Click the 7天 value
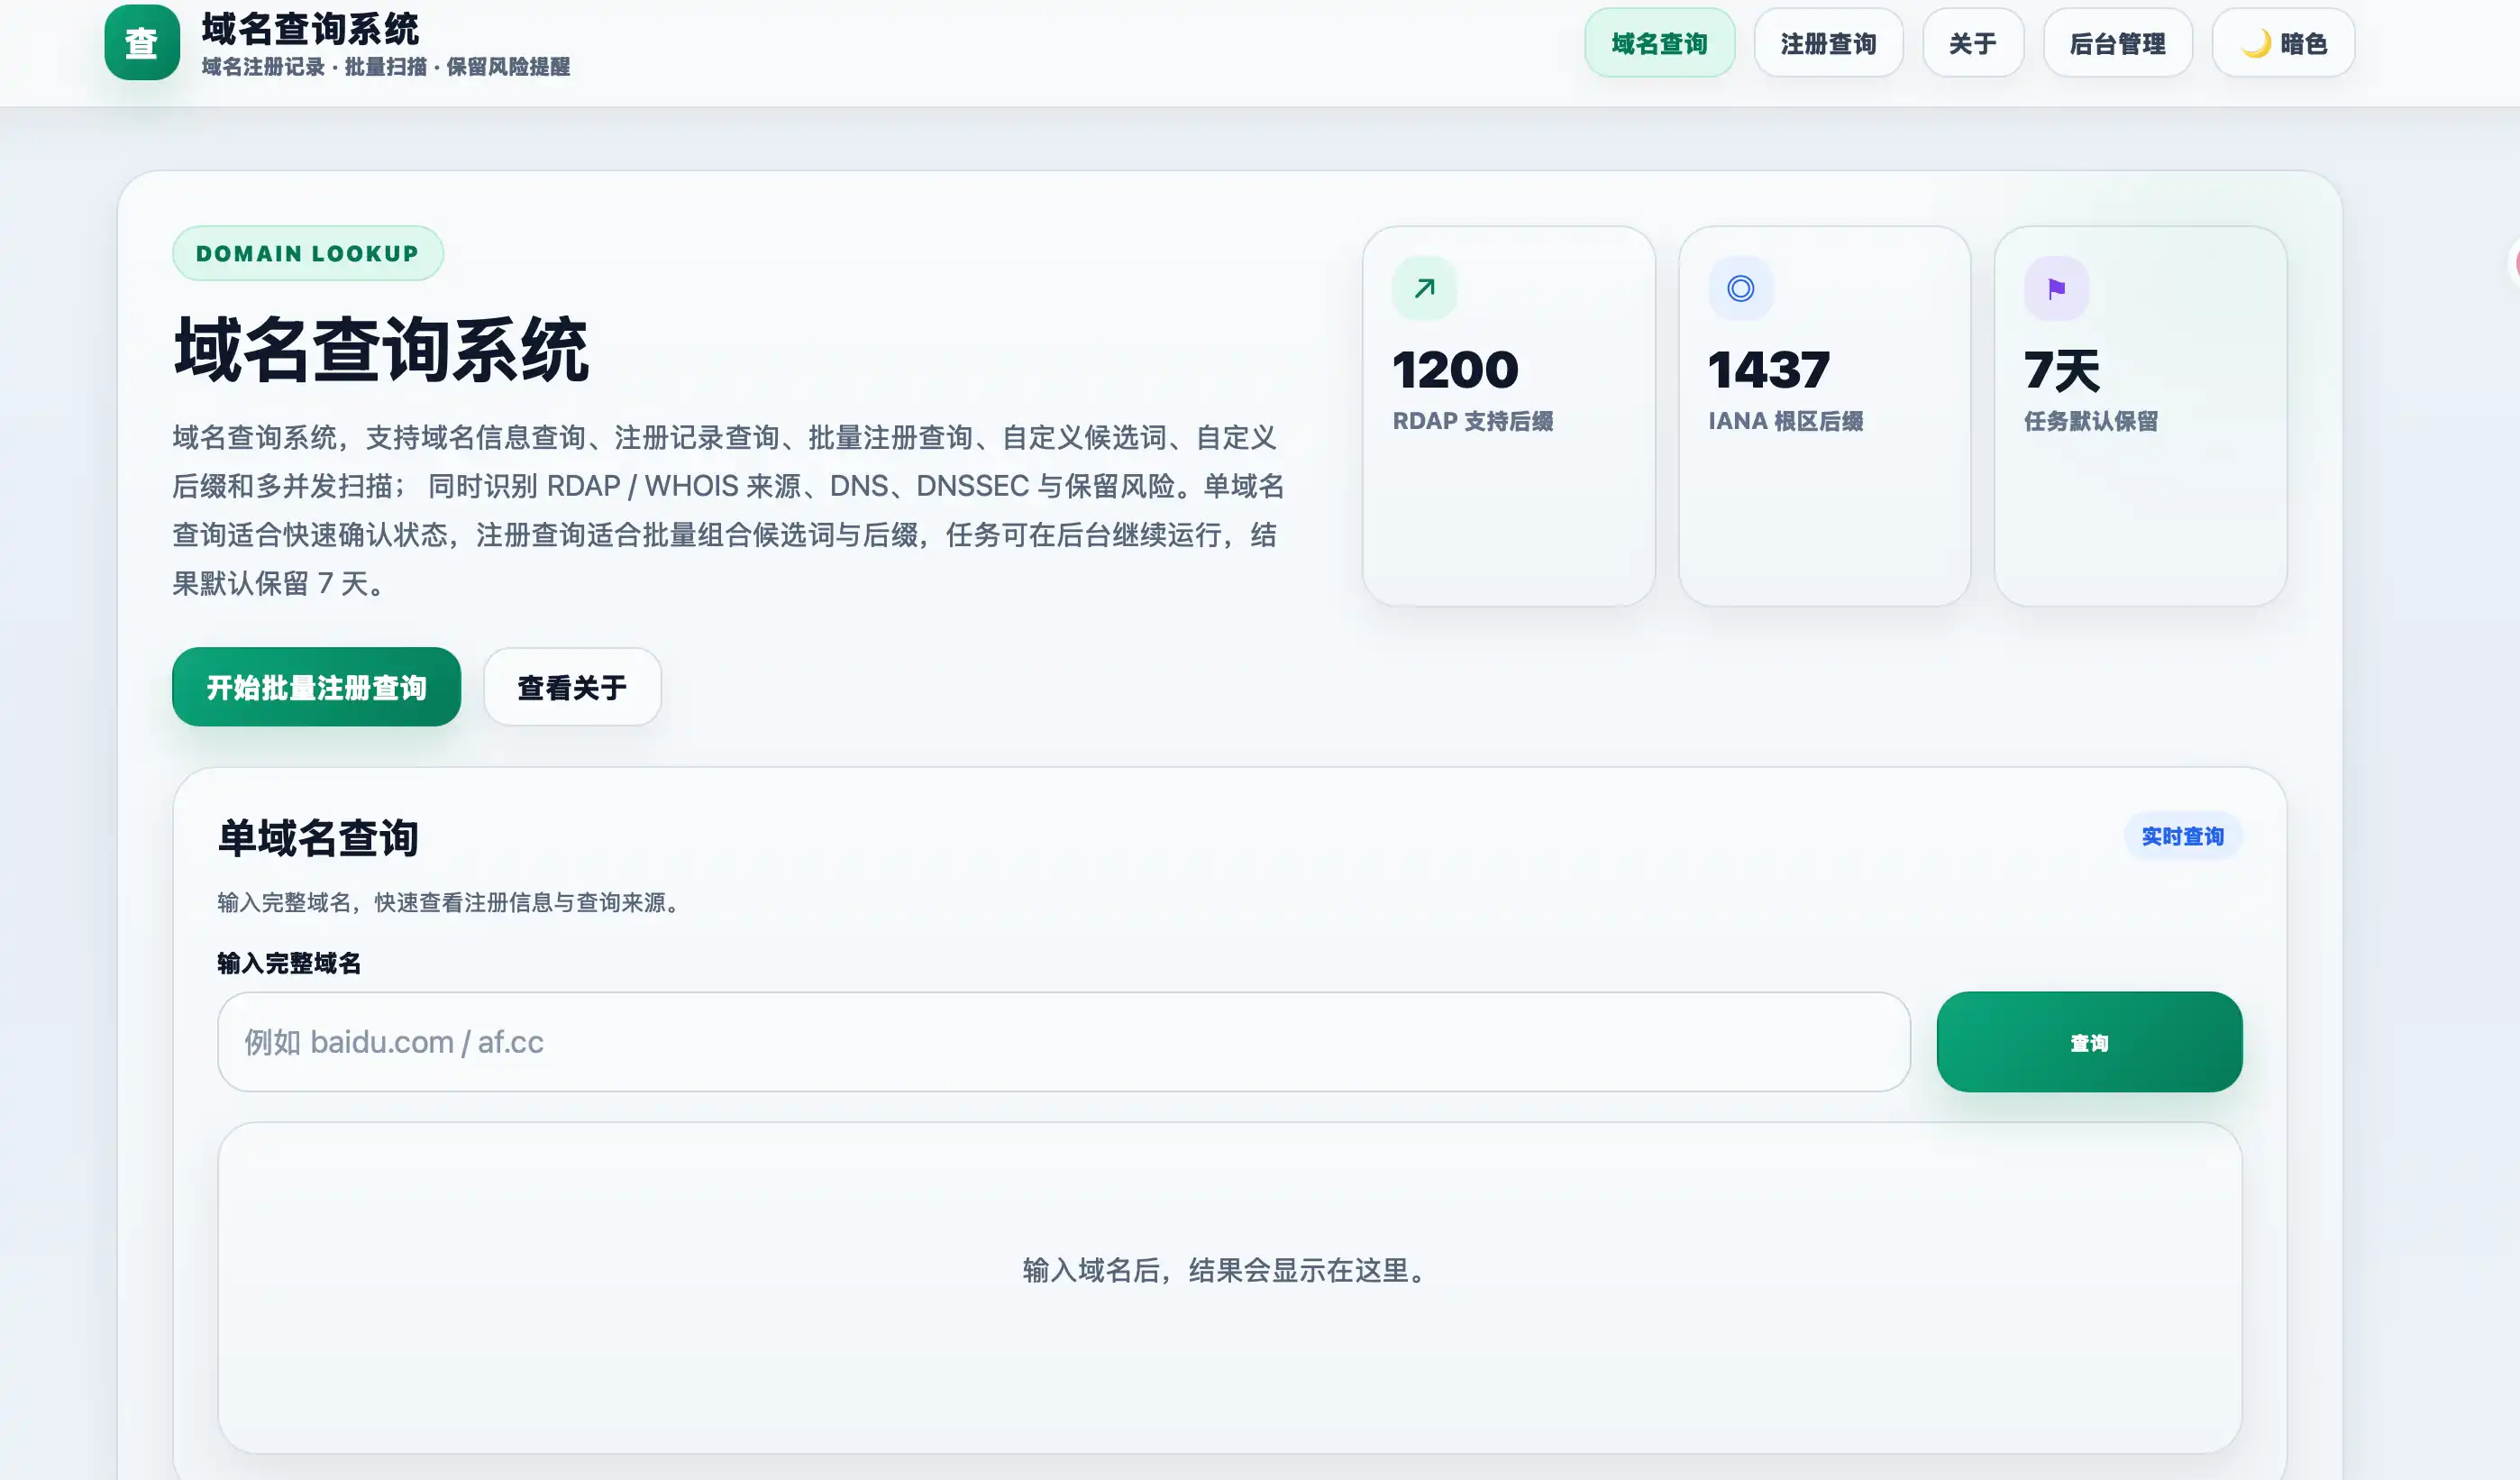 pos(2062,370)
